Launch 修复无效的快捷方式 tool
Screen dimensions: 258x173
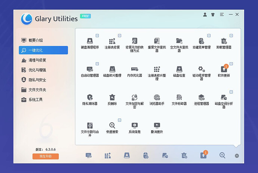pyautogui.click(x=135, y=45)
